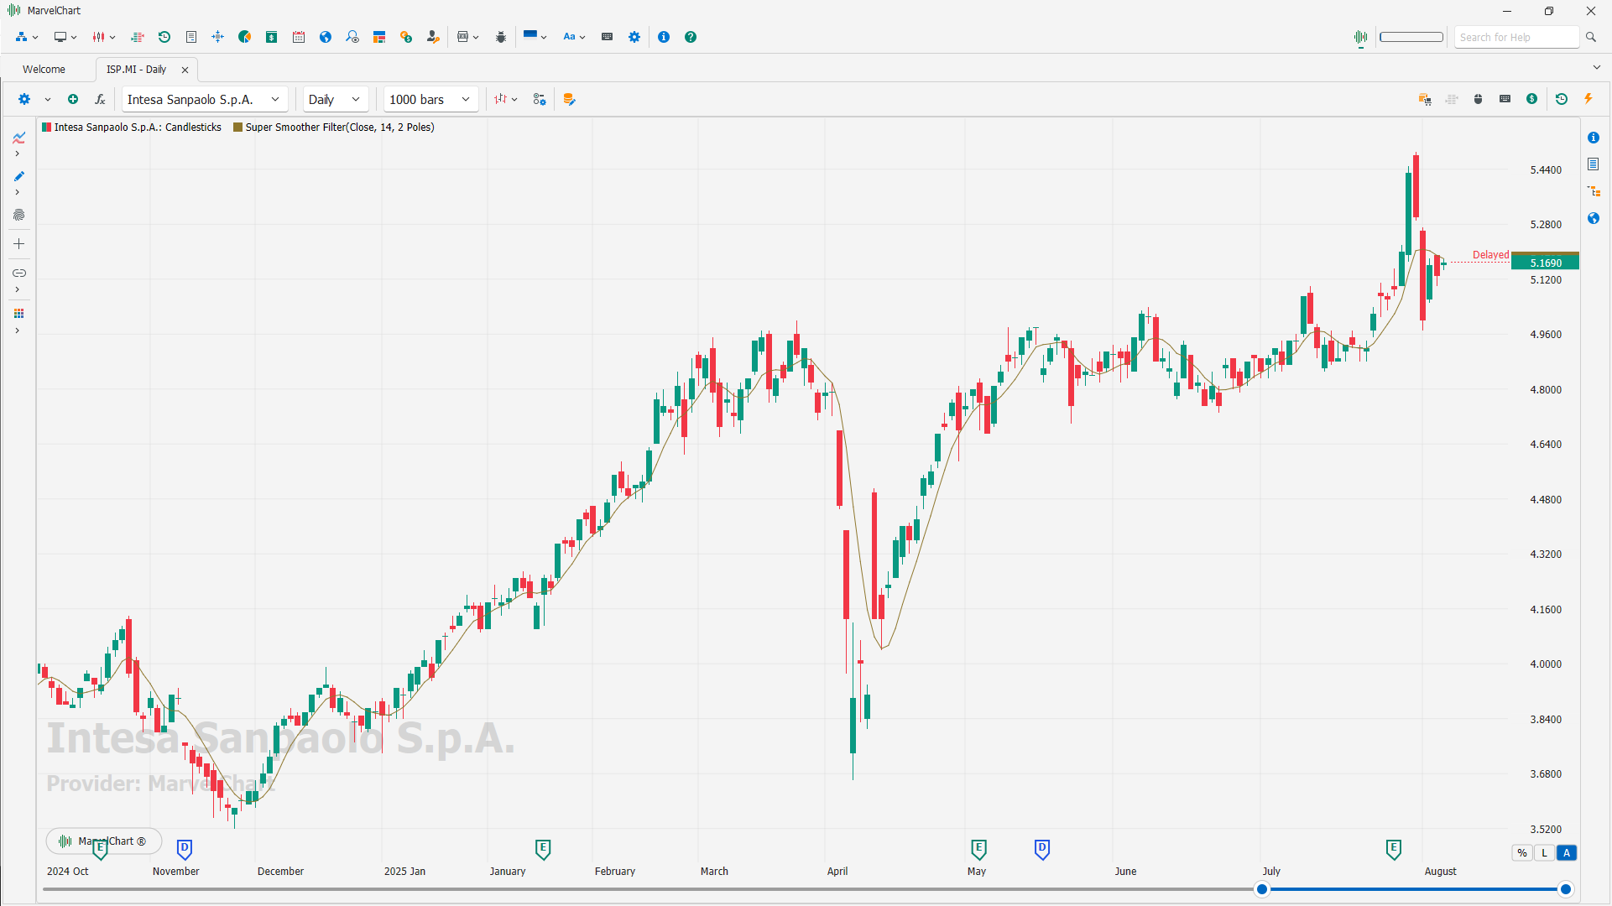Add a new item with the green plus icon
Image resolution: width=1612 pixels, height=906 pixels.
click(73, 99)
